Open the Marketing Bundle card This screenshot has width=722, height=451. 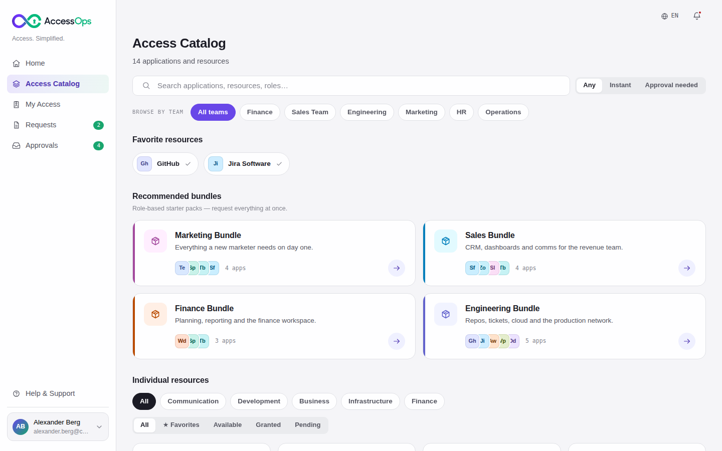(x=274, y=253)
